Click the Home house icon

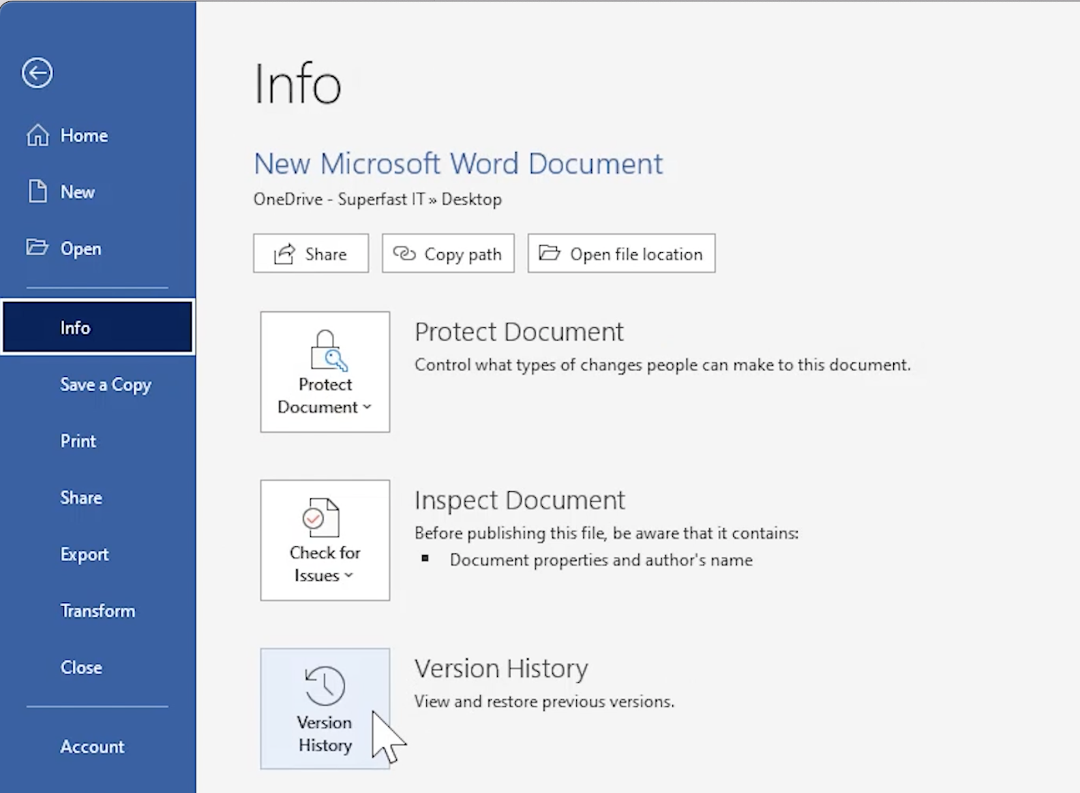[x=37, y=135]
